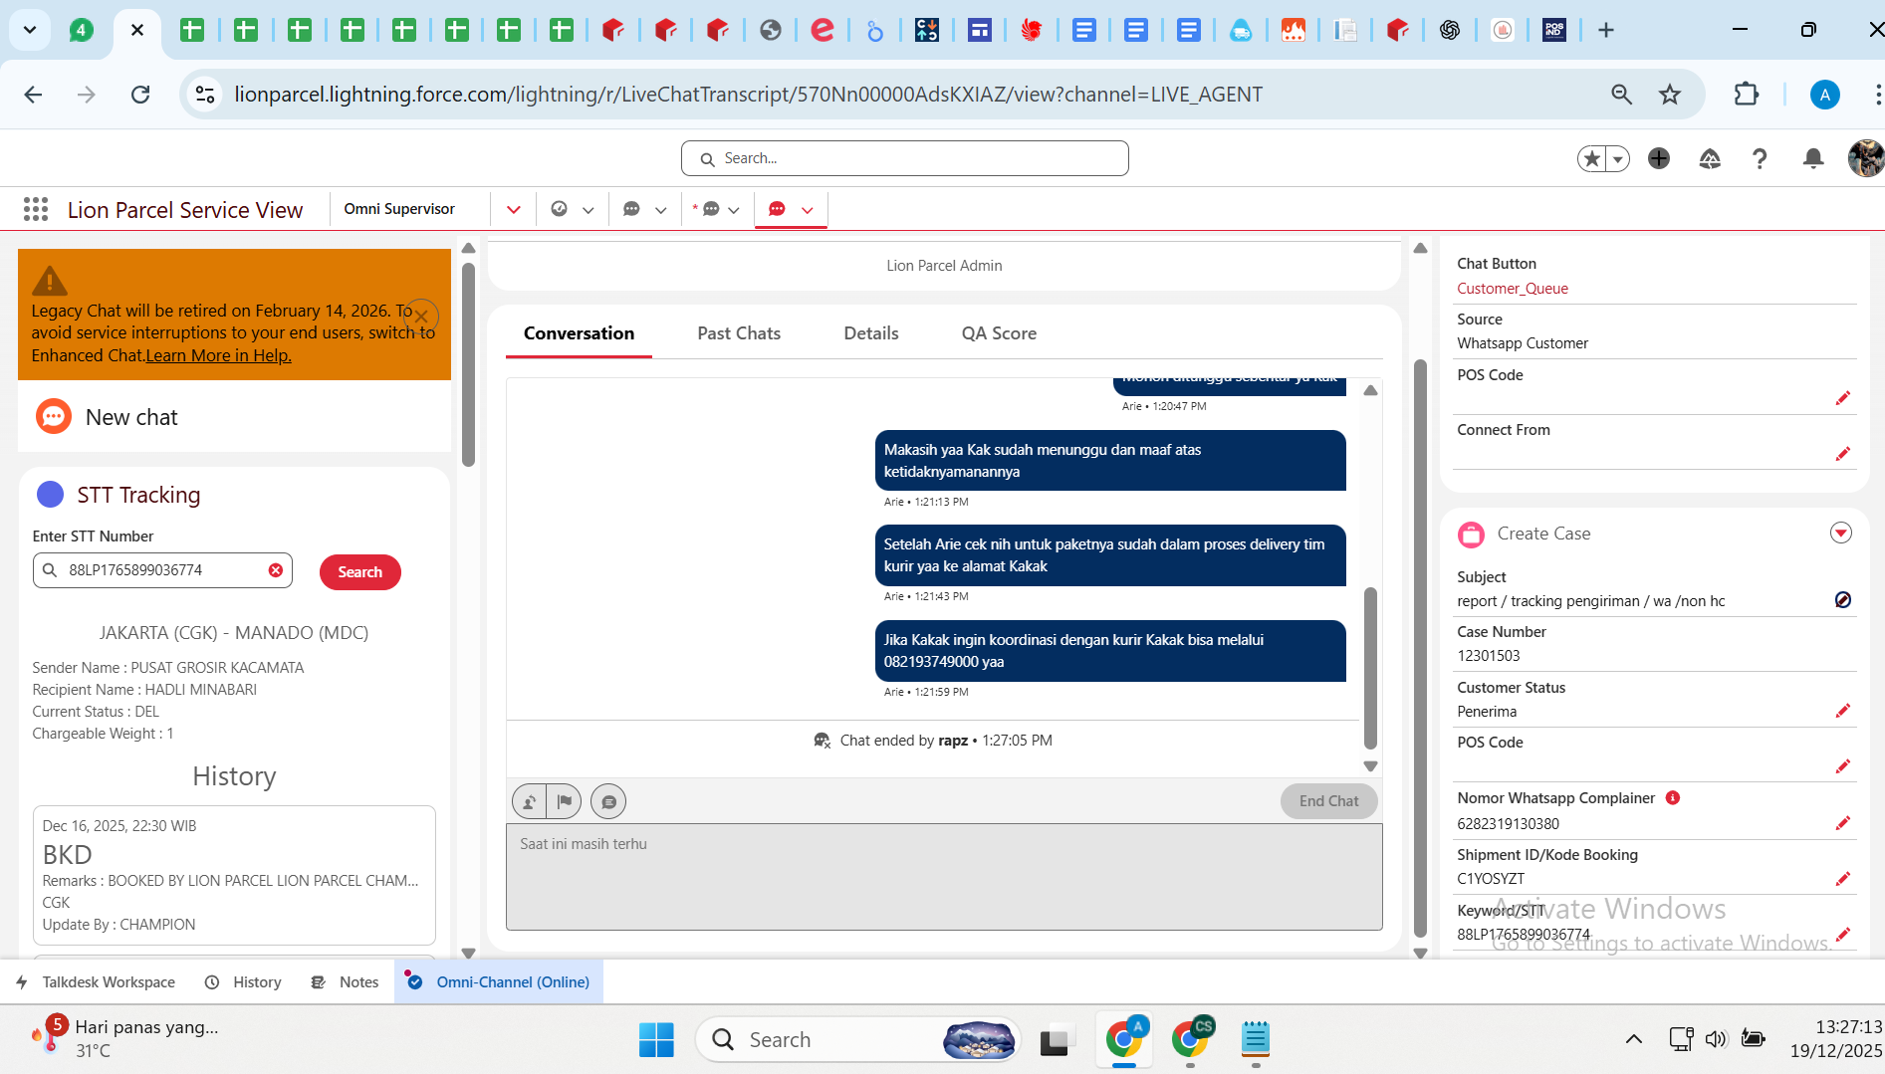Viewport: 1885px width, 1074px height.
Task: Open dropdown next to the clock-icon tab
Action: tap(589, 209)
